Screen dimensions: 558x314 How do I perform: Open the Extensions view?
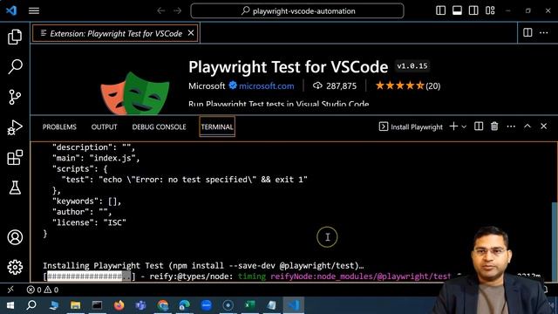click(x=15, y=157)
